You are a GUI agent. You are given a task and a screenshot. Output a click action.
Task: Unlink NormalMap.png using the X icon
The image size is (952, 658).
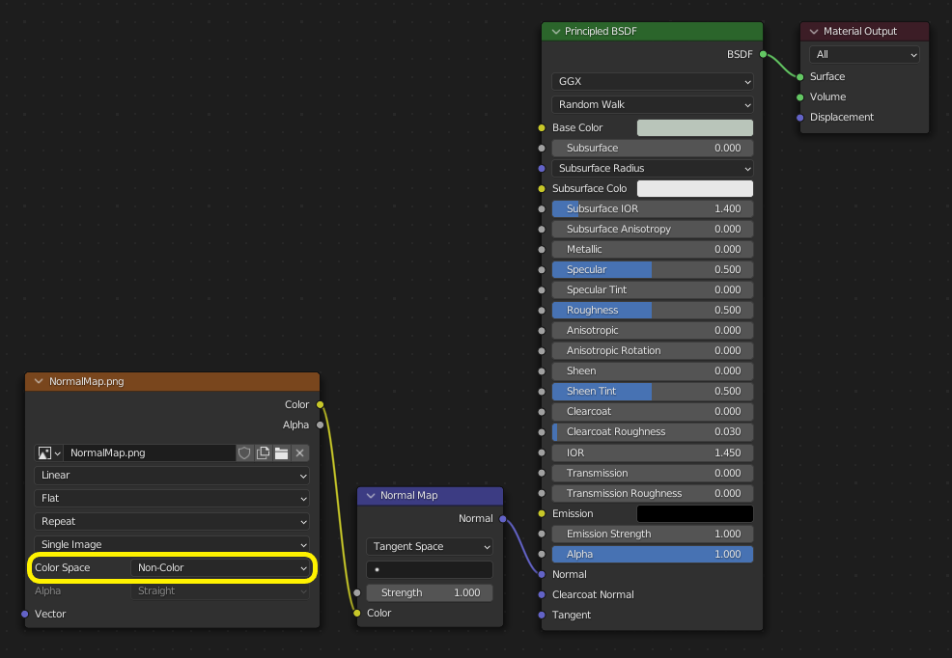coord(300,452)
